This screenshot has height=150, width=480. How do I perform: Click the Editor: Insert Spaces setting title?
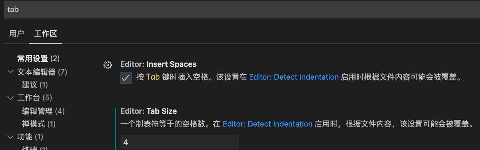159,64
